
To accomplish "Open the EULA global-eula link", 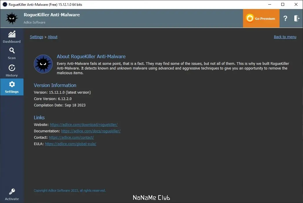I will tap(70, 144).
